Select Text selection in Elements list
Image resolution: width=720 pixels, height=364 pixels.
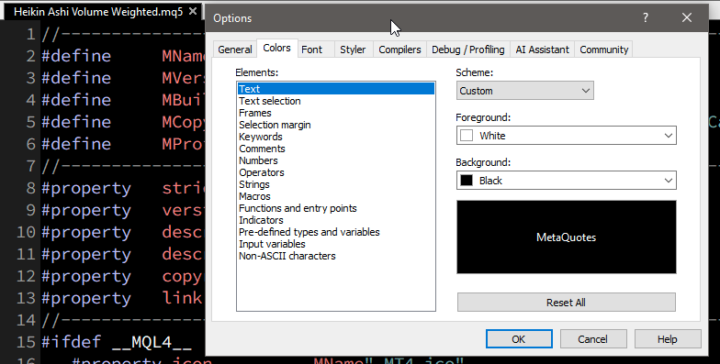pyautogui.click(x=336, y=101)
